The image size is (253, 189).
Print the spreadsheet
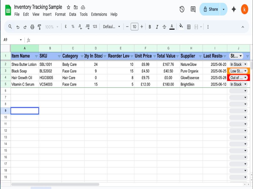(x=32, y=27)
